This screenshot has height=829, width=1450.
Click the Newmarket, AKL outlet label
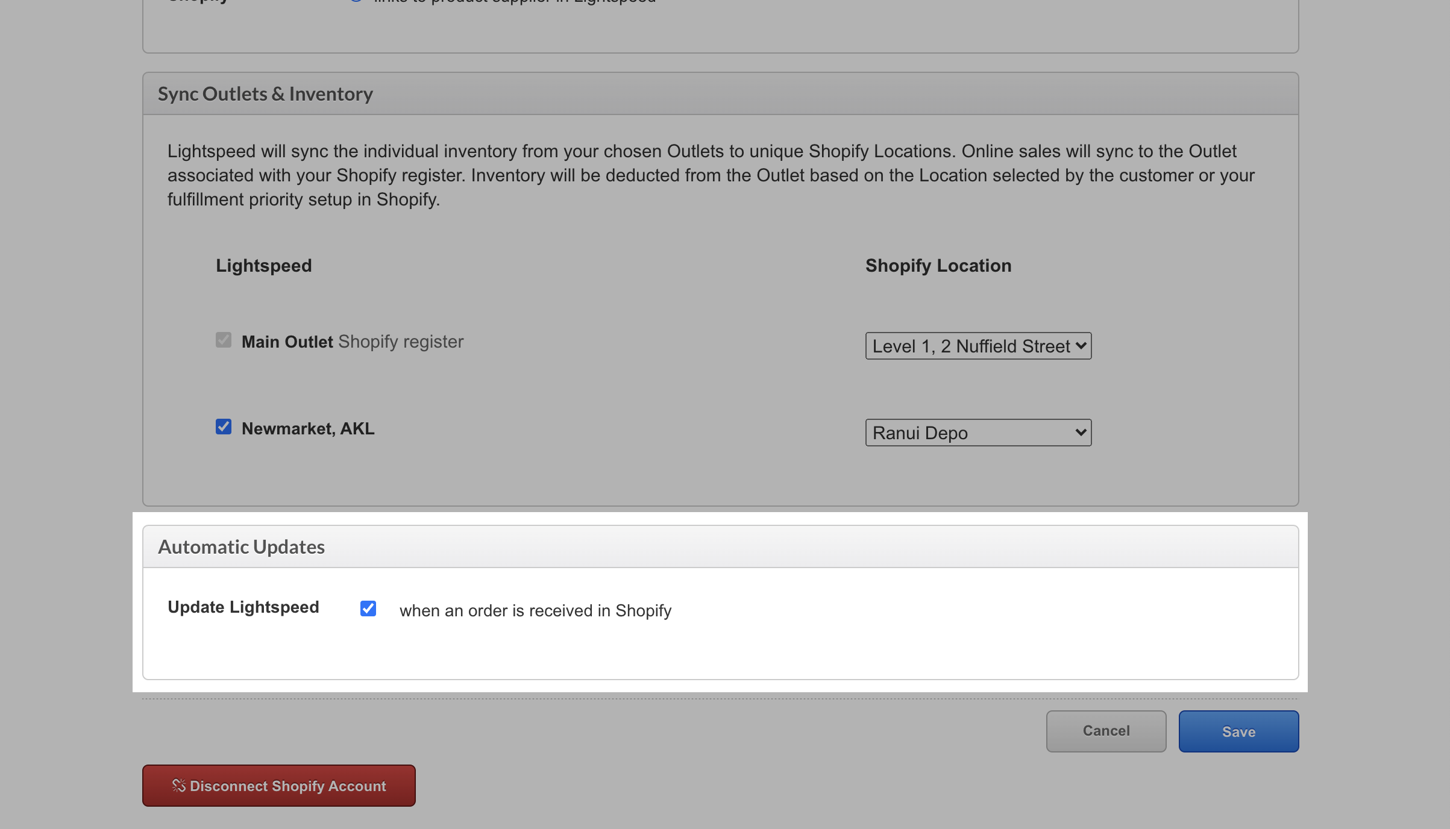(307, 428)
